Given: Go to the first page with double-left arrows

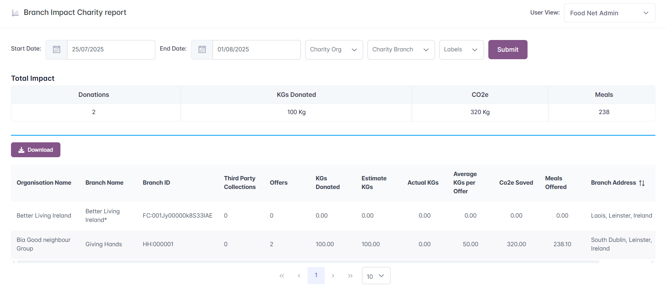Looking at the screenshot, I should tap(282, 276).
